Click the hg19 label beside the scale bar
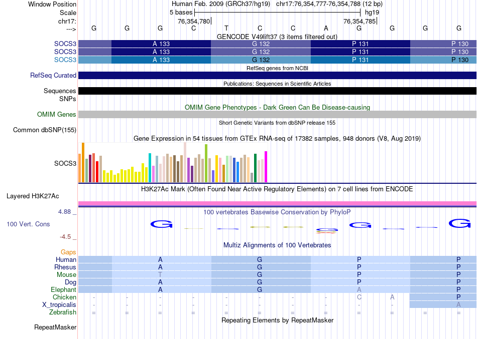This screenshot has width=477, height=339. click(372, 13)
